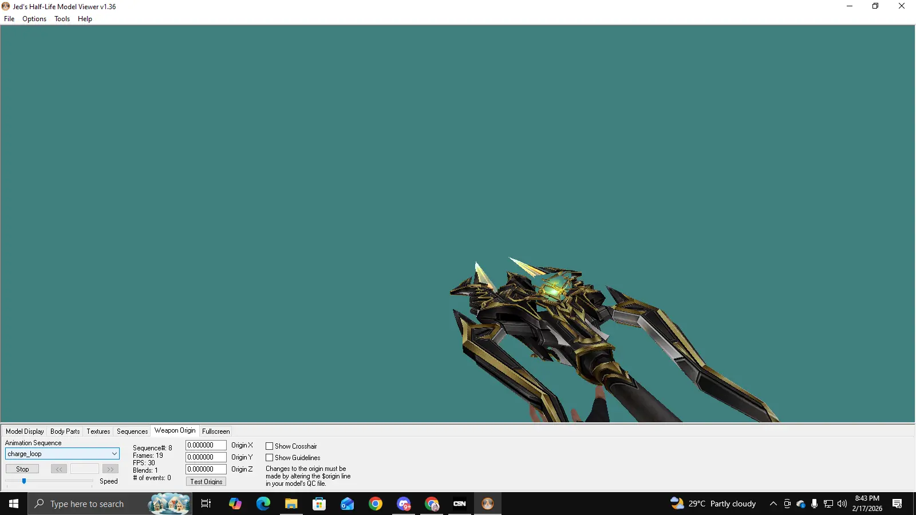Screen dimensions: 916x515
Task: Launch Copilot from the taskbar
Action: 235,504
